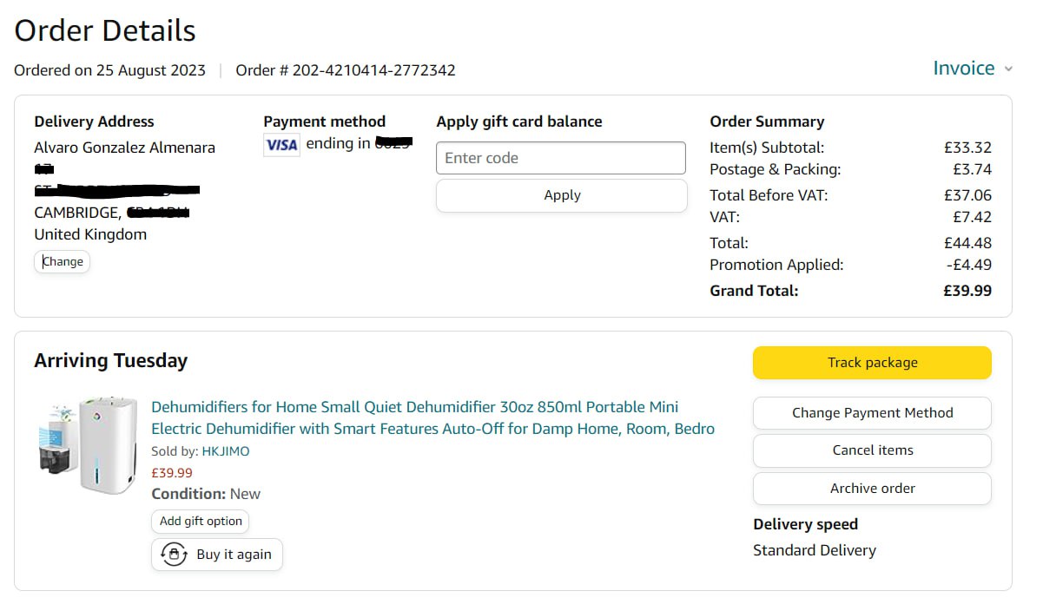The height and width of the screenshot is (611, 1043).
Task: Focus the gift card Enter code field
Action: pos(560,158)
